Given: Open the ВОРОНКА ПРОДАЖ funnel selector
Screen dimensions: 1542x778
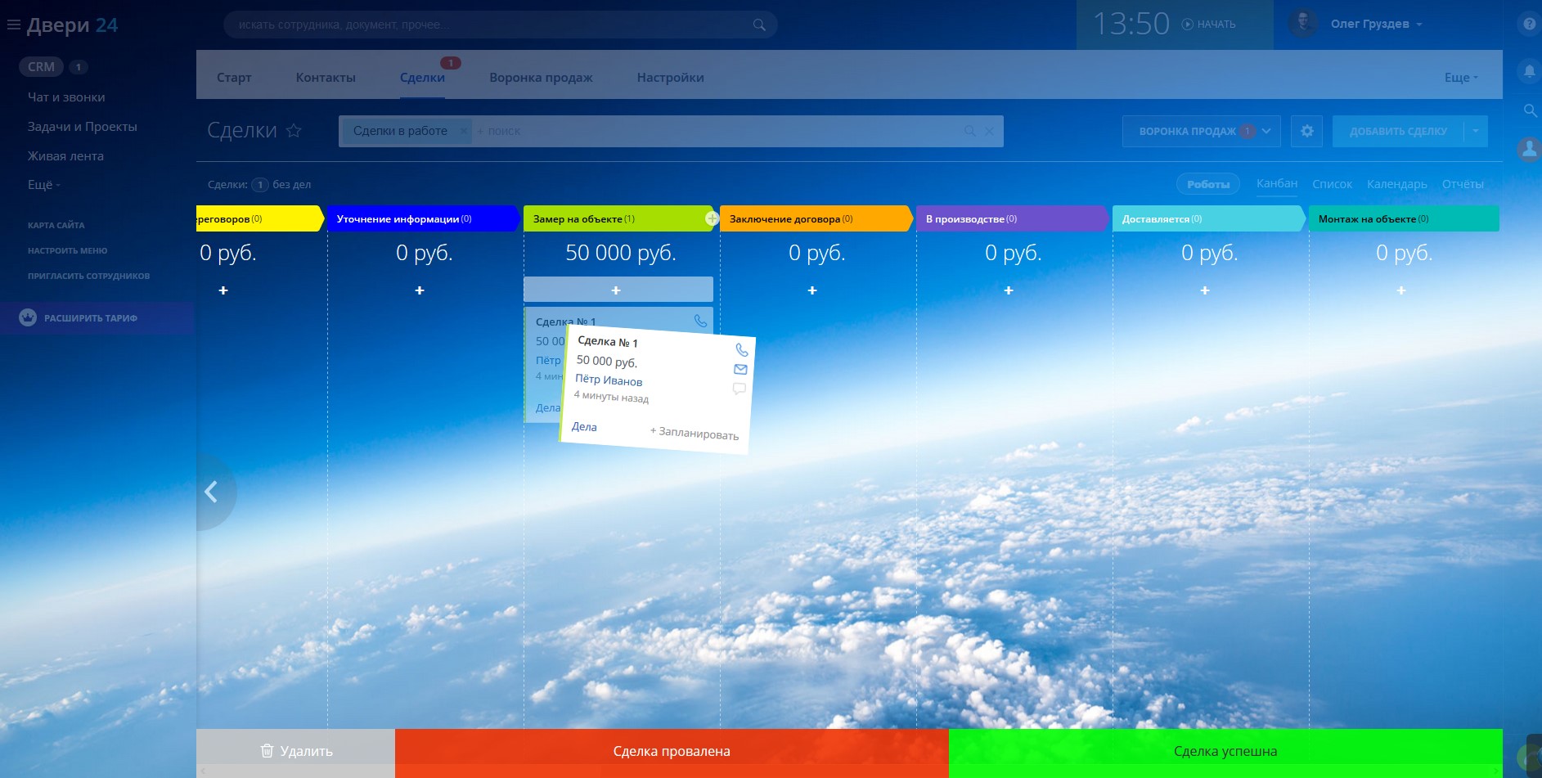Looking at the screenshot, I should pos(1202,131).
